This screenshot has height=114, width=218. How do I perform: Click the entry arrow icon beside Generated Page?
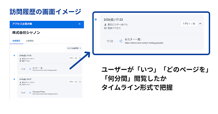click(30, 93)
